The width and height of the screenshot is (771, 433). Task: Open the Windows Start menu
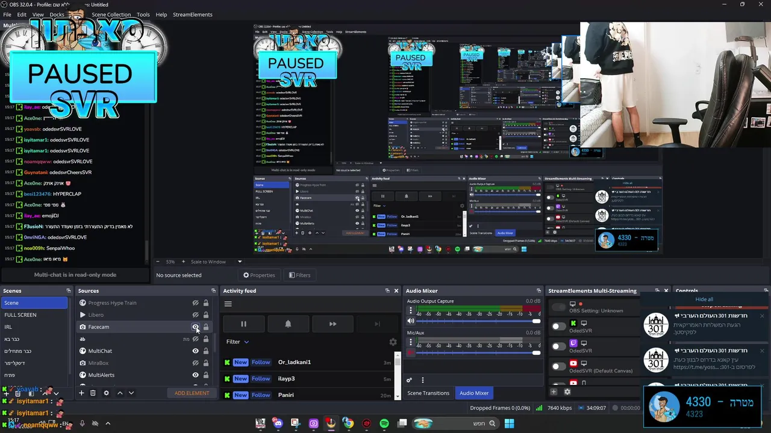(x=509, y=423)
